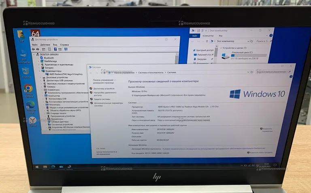Open the Корзина recycle bin icon
This screenshot has width=311, height=193.
click(x=26, y=73)
